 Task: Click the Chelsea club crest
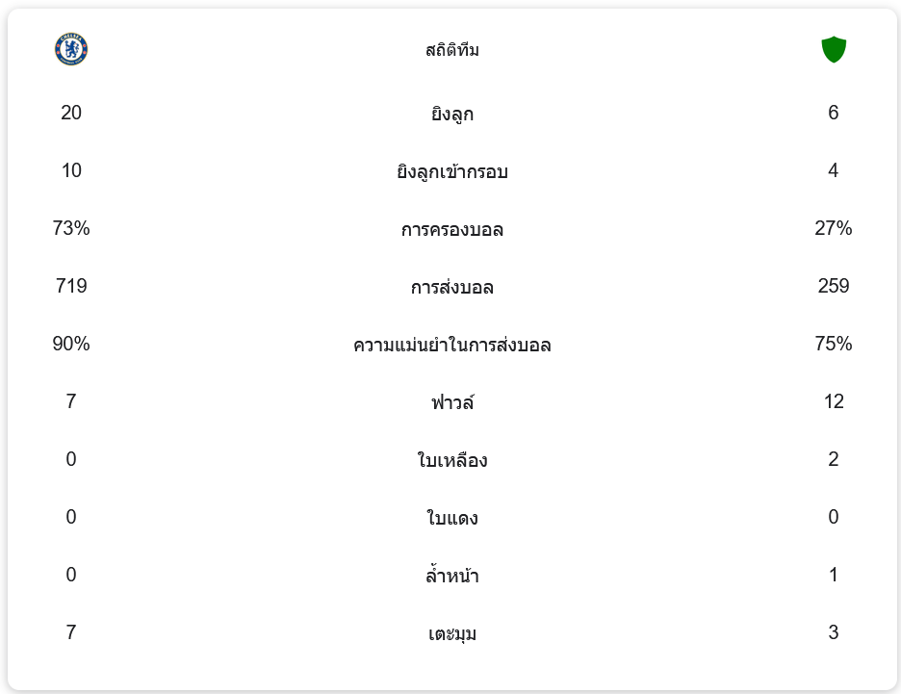coord(71,49)
